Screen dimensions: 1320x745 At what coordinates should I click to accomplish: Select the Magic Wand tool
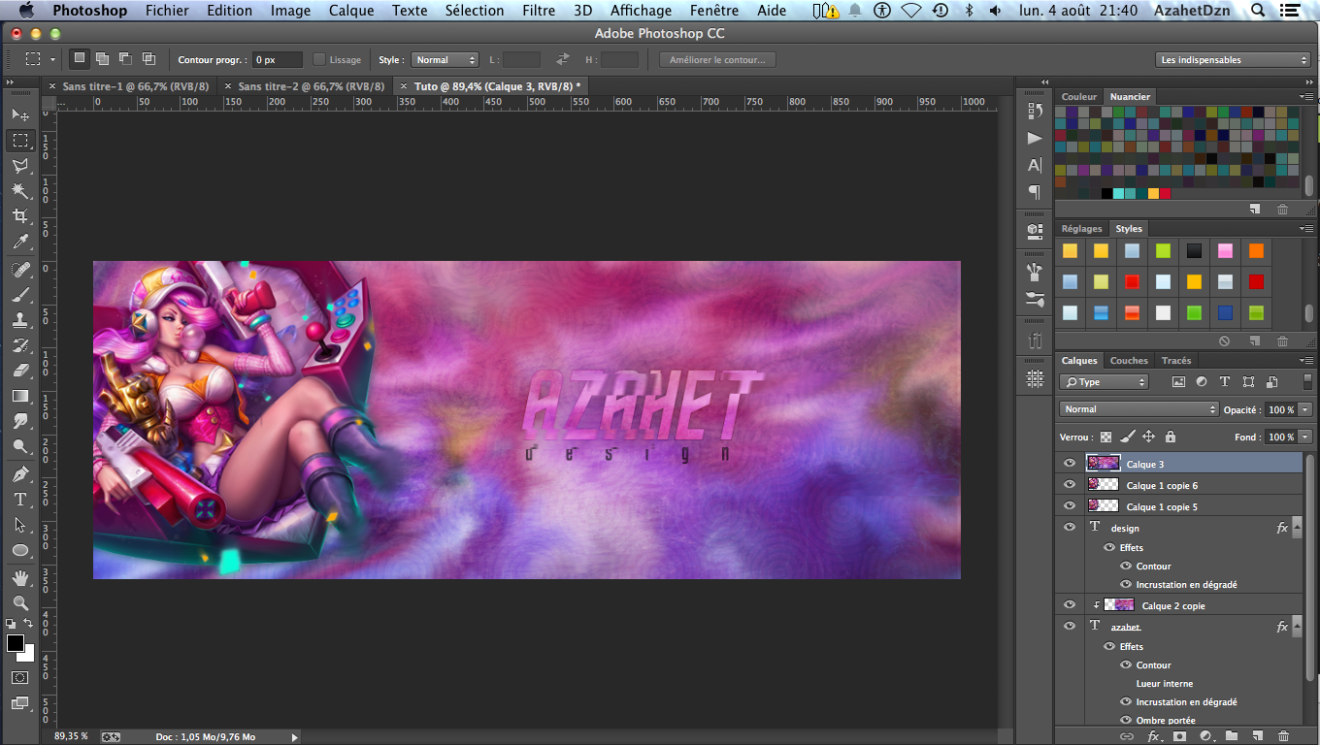(x=19, y=191)
